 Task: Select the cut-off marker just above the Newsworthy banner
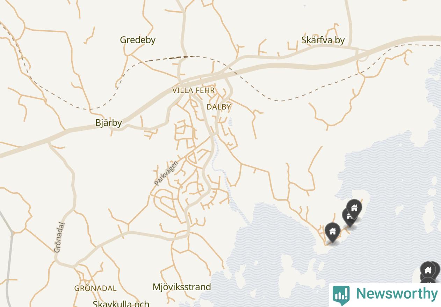point(428,280)
